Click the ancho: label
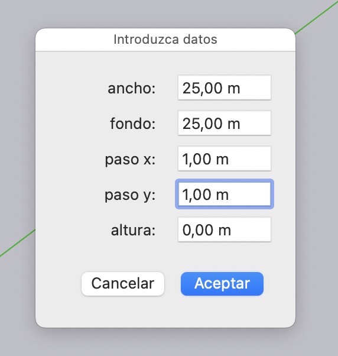Screen dimensions: 338x356 tap(132, 88)
